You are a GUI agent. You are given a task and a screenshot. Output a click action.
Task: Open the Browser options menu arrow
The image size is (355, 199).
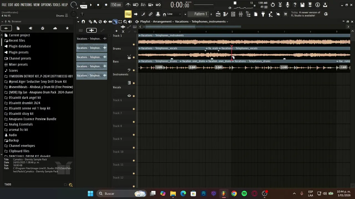coord(2,22)
